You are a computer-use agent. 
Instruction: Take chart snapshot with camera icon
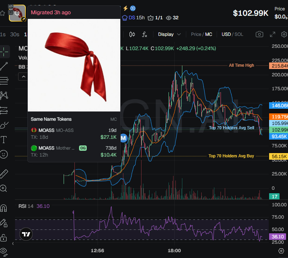[259, 34]
